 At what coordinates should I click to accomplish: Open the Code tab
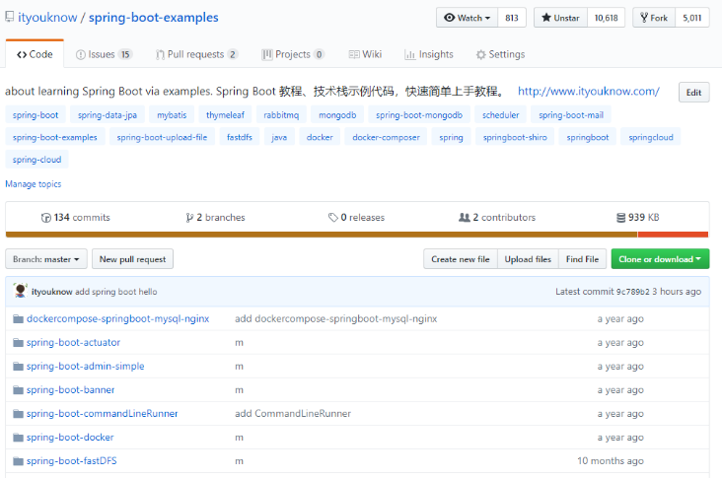(35, 54)
